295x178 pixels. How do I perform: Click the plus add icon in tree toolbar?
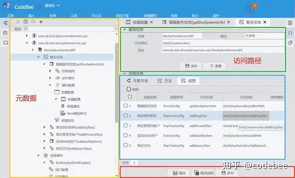tap(41, 22)
